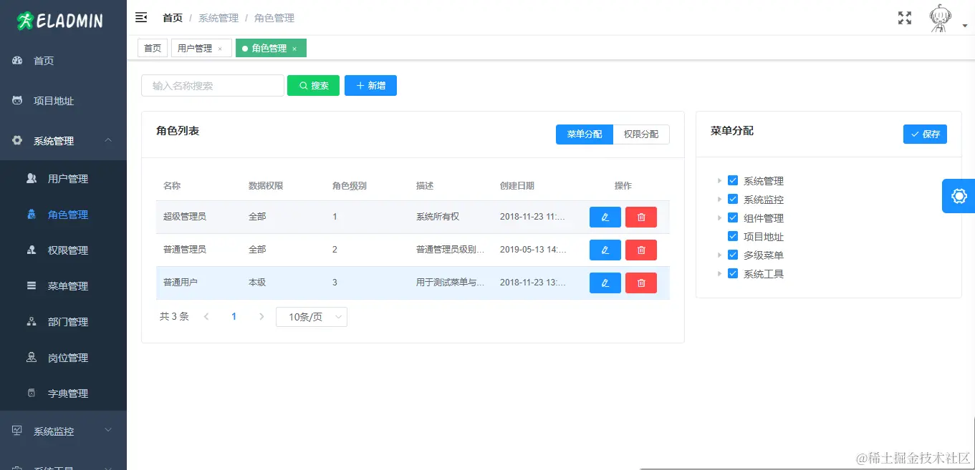The height and width of the screenshot is (470, 975).
Task: Click the 字典管理 icon in sidebar
Action: (32, 393)
